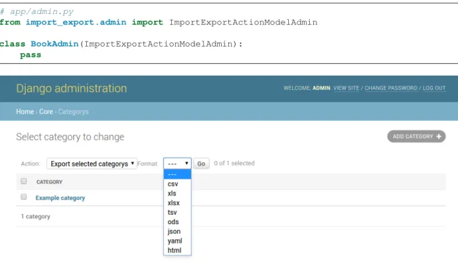This screenshot has width=458, height=274.
Task: Click the Log Out link
Action: 434,88
